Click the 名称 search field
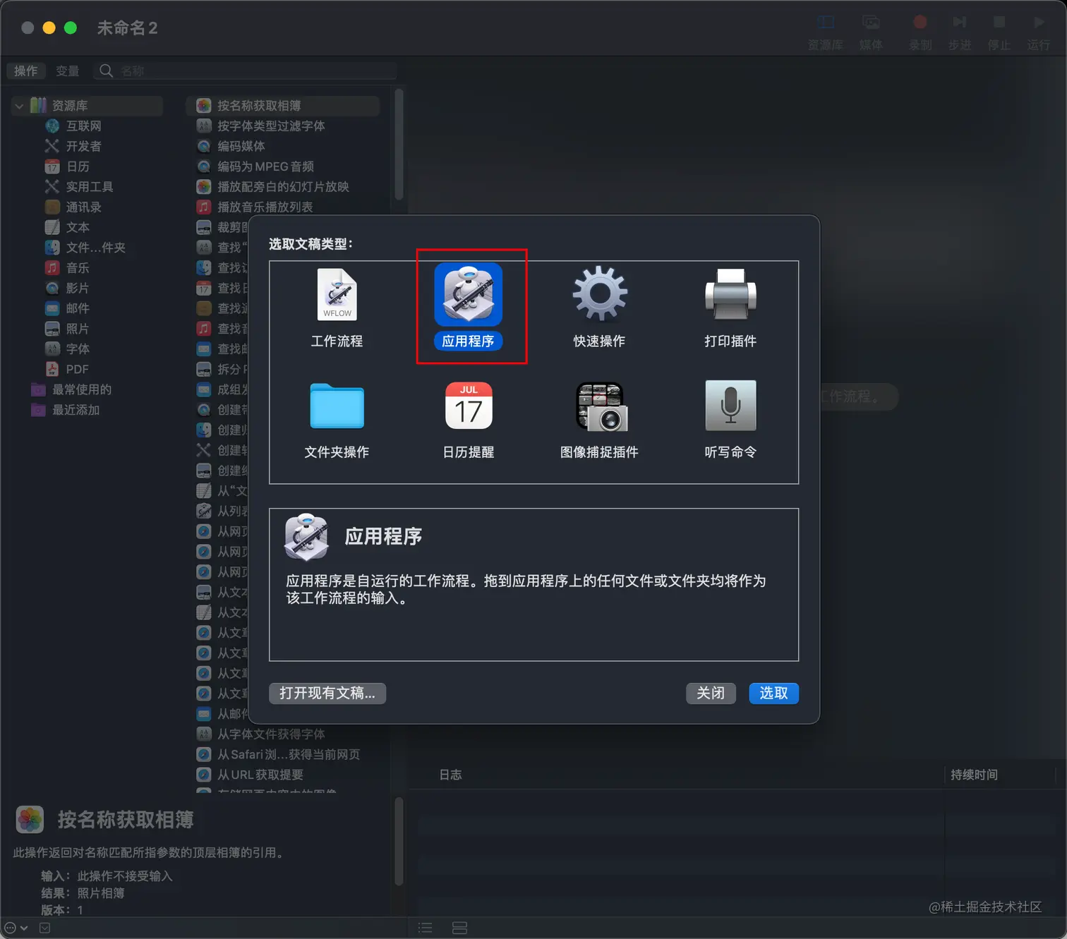 point(243,71)
